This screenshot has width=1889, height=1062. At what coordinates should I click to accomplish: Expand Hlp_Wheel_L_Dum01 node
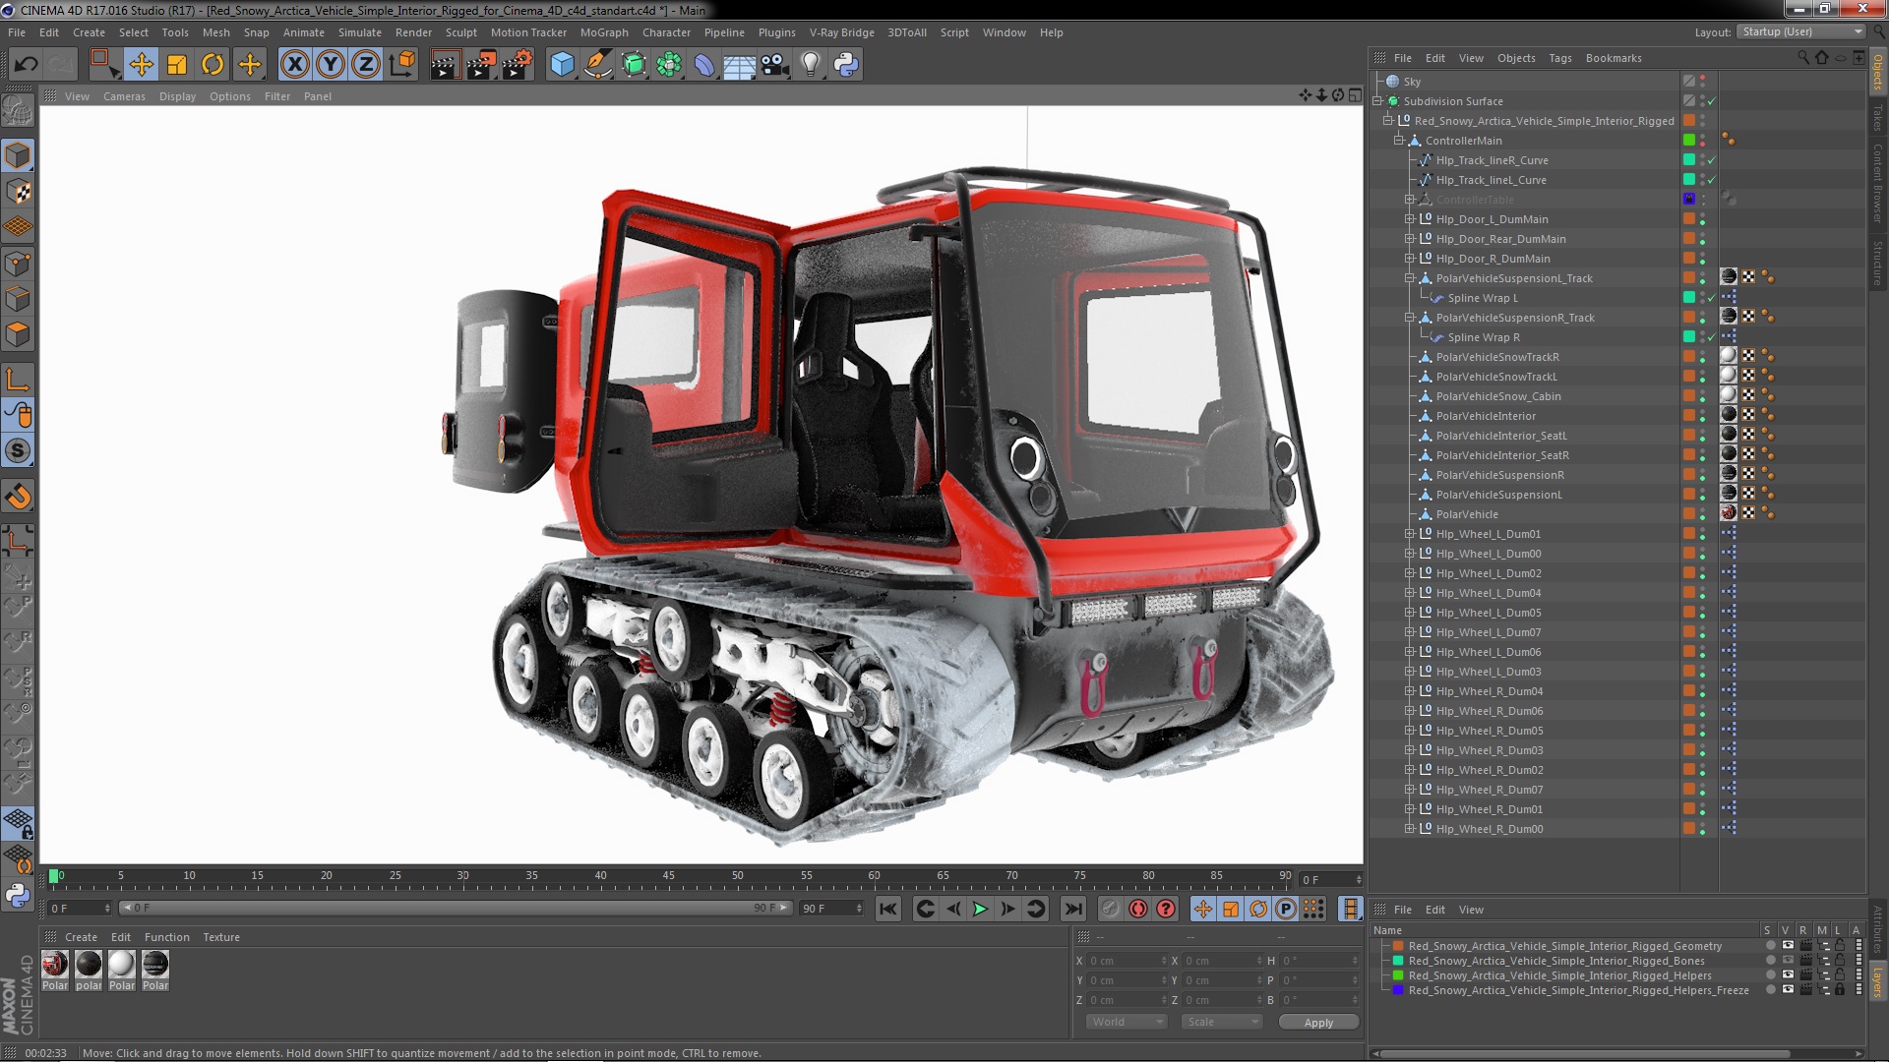[x=1409, y=534]
